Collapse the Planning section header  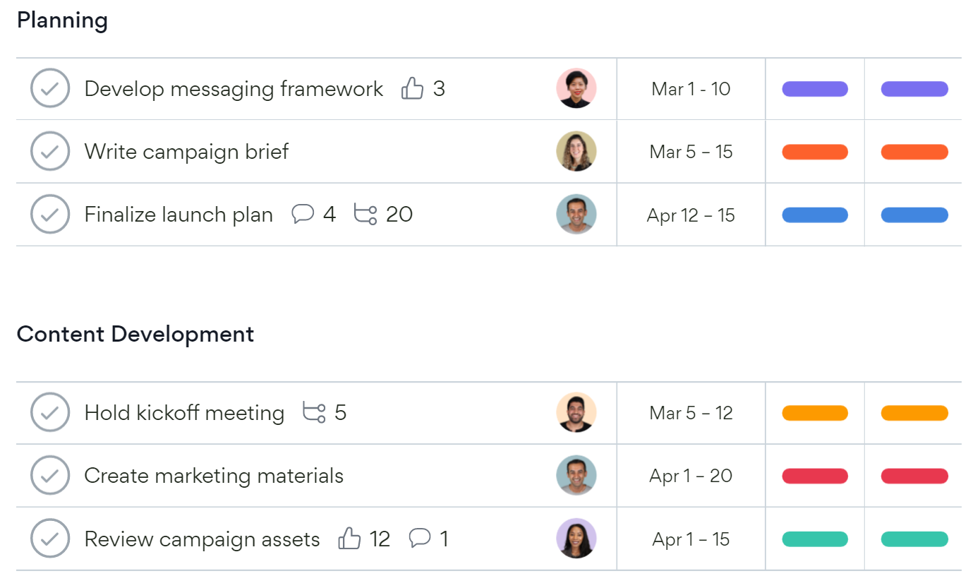tap(62, 20)
